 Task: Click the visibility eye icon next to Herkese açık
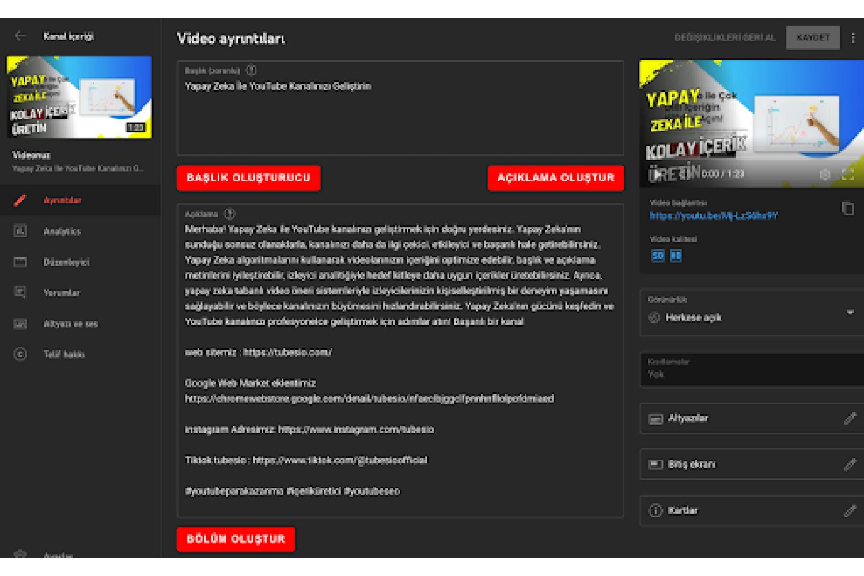tap(654, 317)
